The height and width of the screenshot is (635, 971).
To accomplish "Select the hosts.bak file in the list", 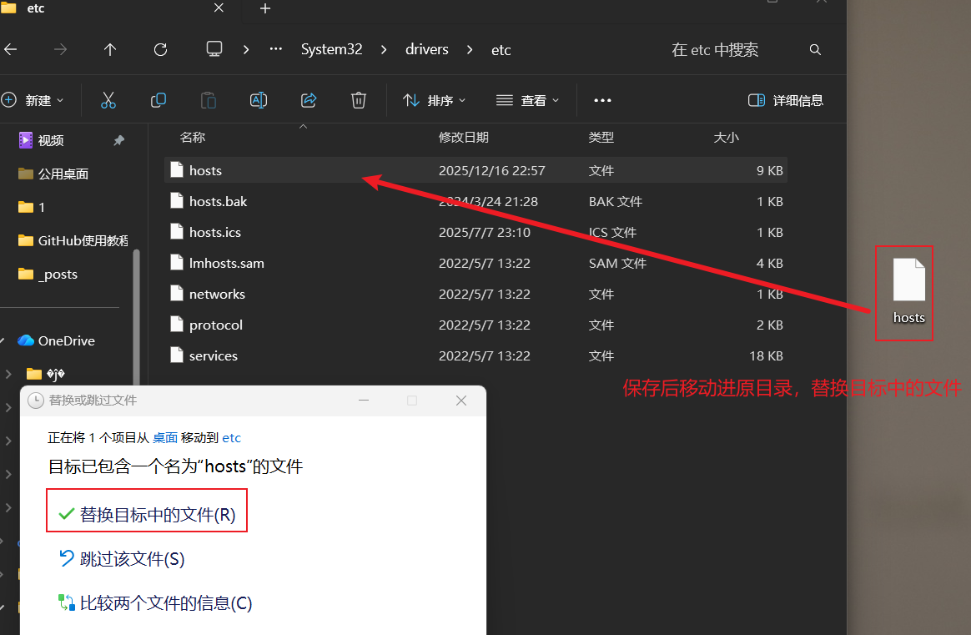I will tap(218, 200).
